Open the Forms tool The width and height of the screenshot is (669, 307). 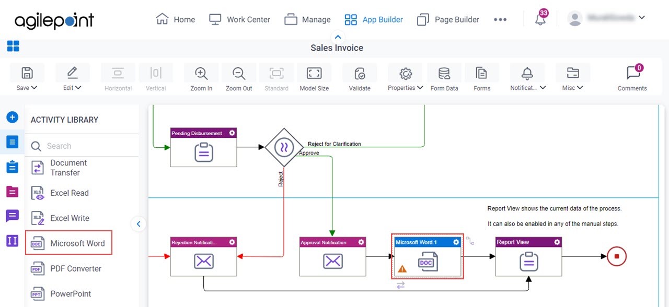coord(482,78)
